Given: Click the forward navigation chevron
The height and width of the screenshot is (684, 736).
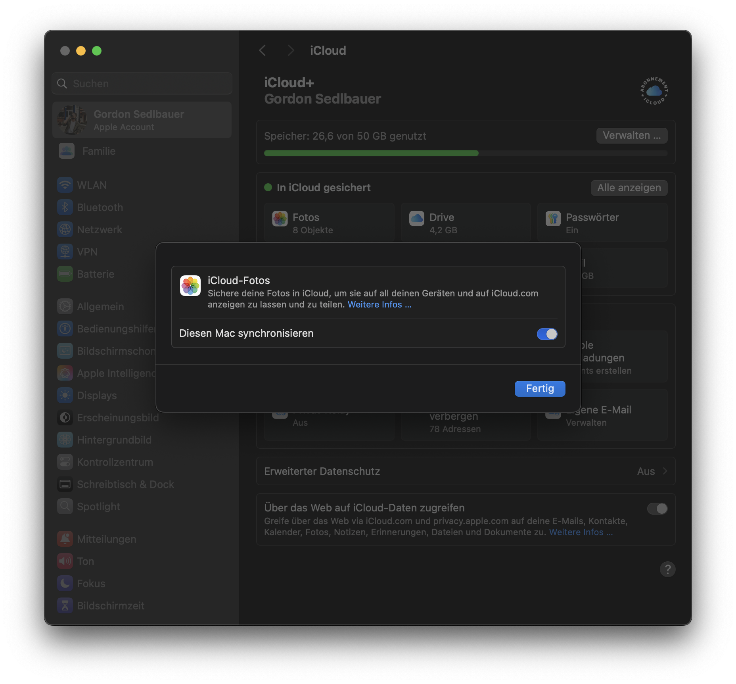Looking at the screenshot, I should coord(291,50).
